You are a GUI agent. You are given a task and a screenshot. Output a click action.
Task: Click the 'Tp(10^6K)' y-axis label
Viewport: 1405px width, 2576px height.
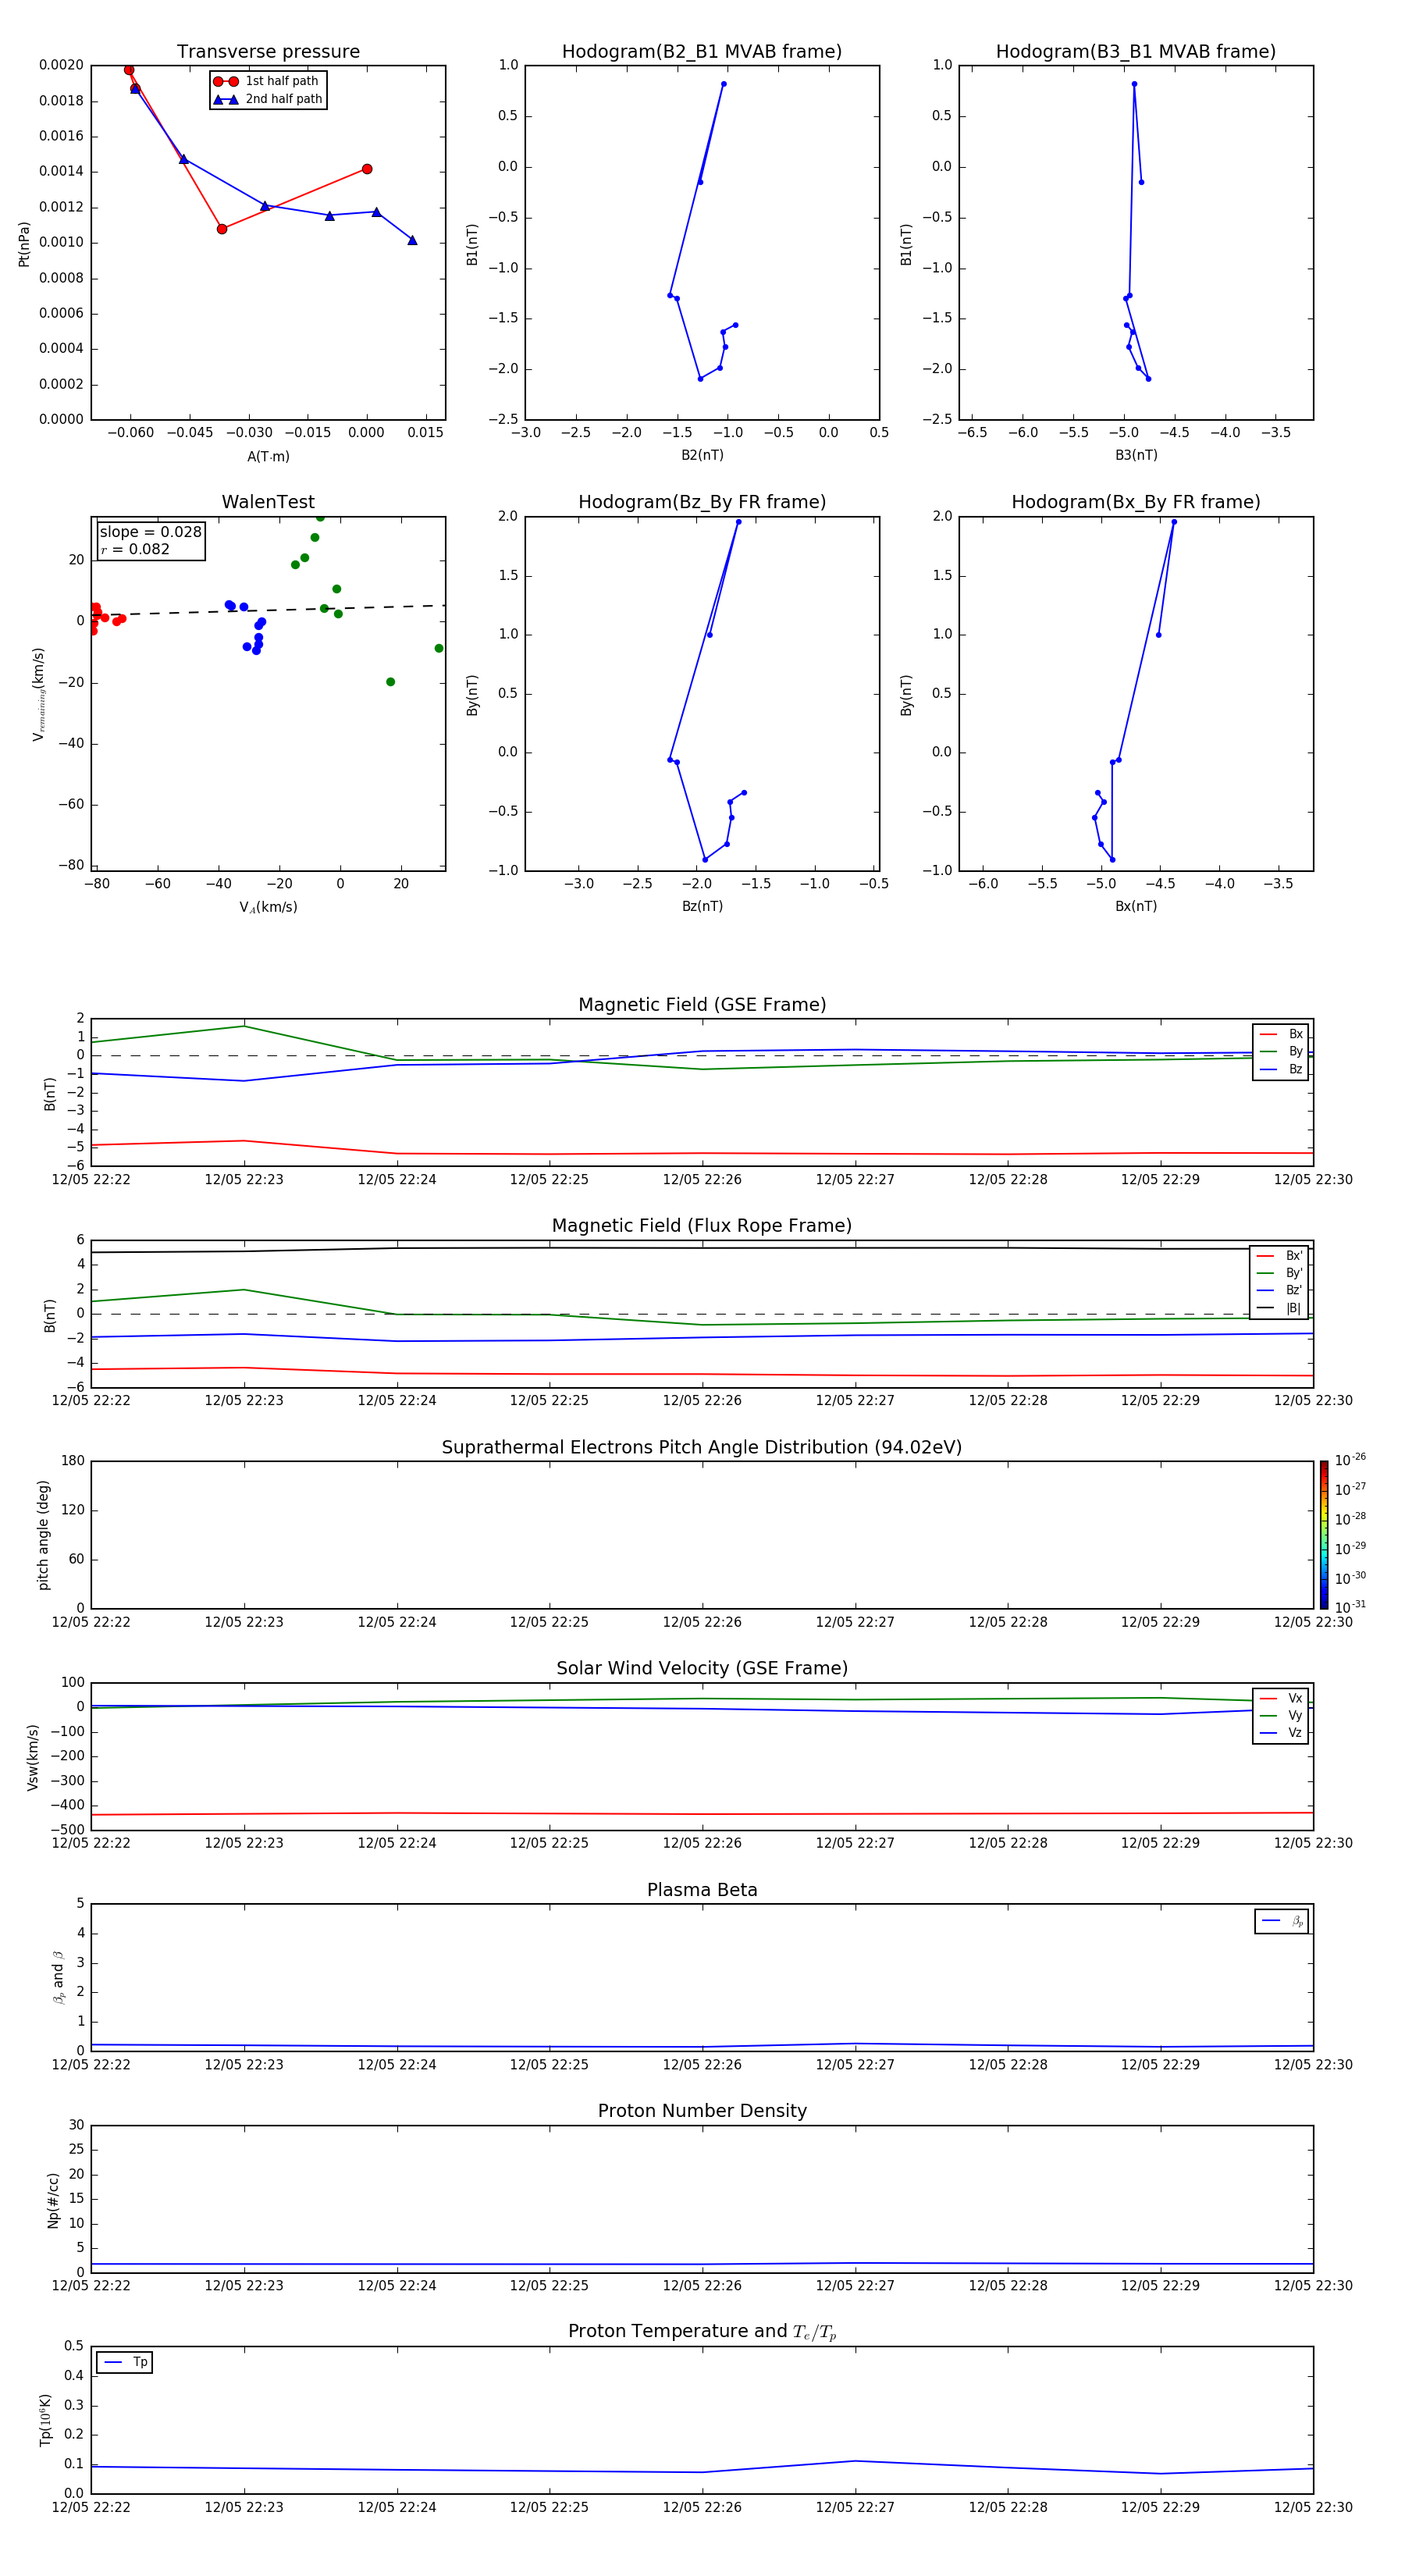pyautogui.click(x=45, y=2420)
